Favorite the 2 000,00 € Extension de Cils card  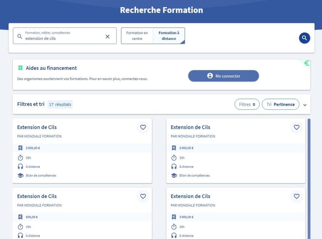[x=297, y=127]
